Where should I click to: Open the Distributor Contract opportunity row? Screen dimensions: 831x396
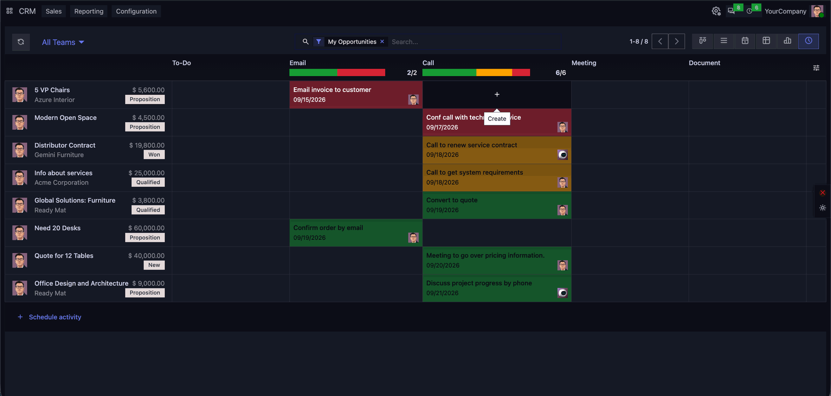pos(88,150)
